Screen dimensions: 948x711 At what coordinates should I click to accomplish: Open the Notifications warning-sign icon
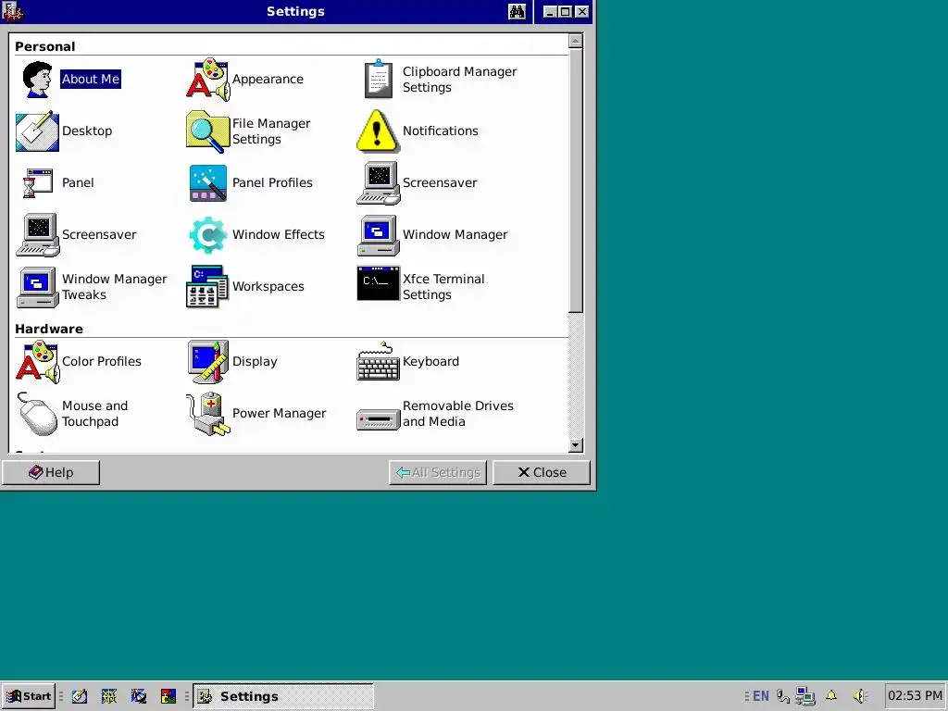pyautogui.click(x=378, y=131)
